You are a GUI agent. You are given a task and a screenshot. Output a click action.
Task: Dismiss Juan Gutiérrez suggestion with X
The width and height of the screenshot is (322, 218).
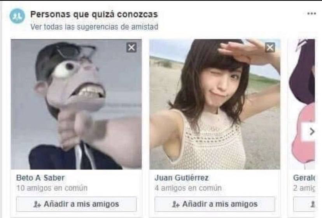pyautogui.click(x=270, y=48)
